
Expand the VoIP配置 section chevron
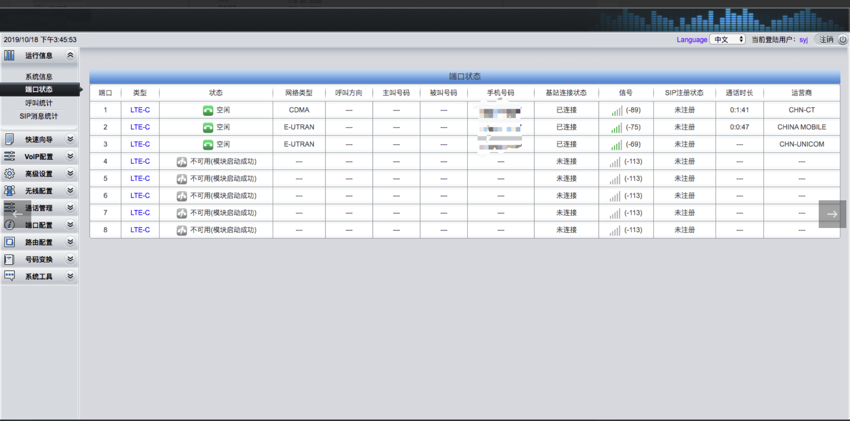70,156
